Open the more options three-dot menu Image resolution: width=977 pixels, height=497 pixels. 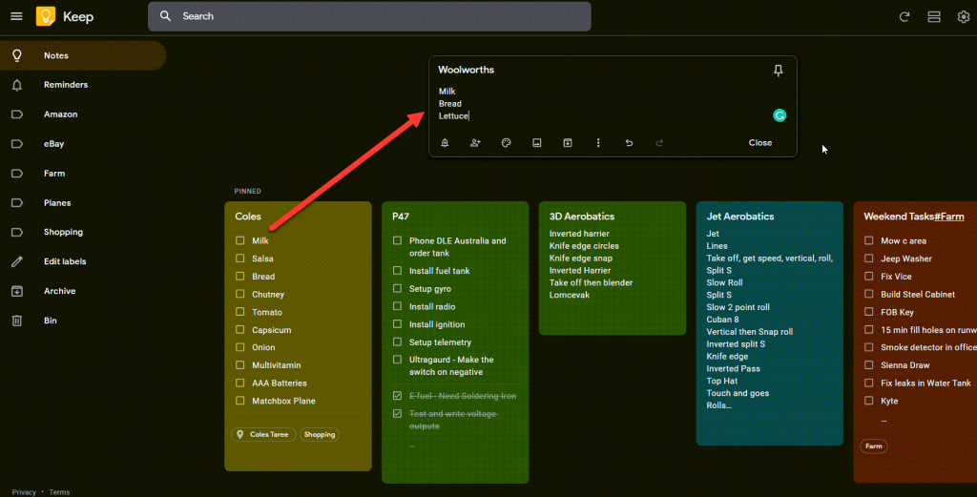(x=598, y=143)
